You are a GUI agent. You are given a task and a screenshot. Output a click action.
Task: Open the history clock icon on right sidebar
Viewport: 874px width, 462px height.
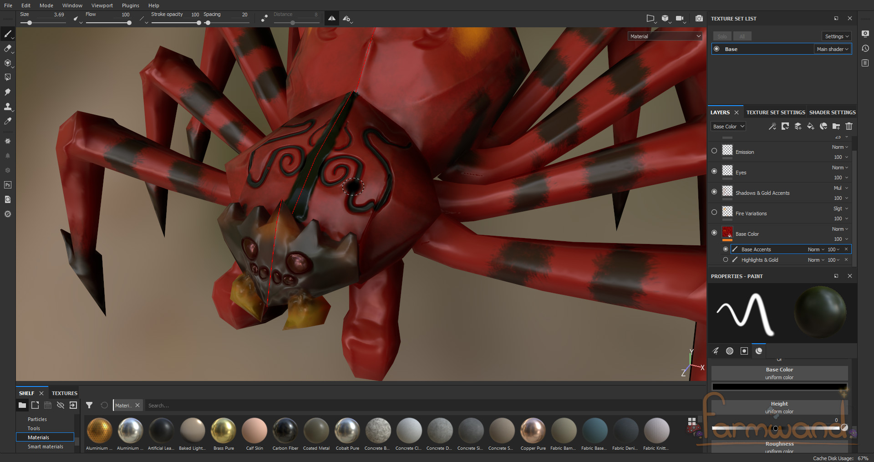point(865,48)
